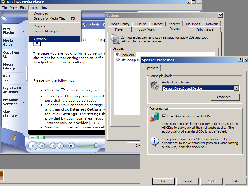248x186 pixels.
Task: Choose Search for Media Files... menu item
Action: coord(55,18)
